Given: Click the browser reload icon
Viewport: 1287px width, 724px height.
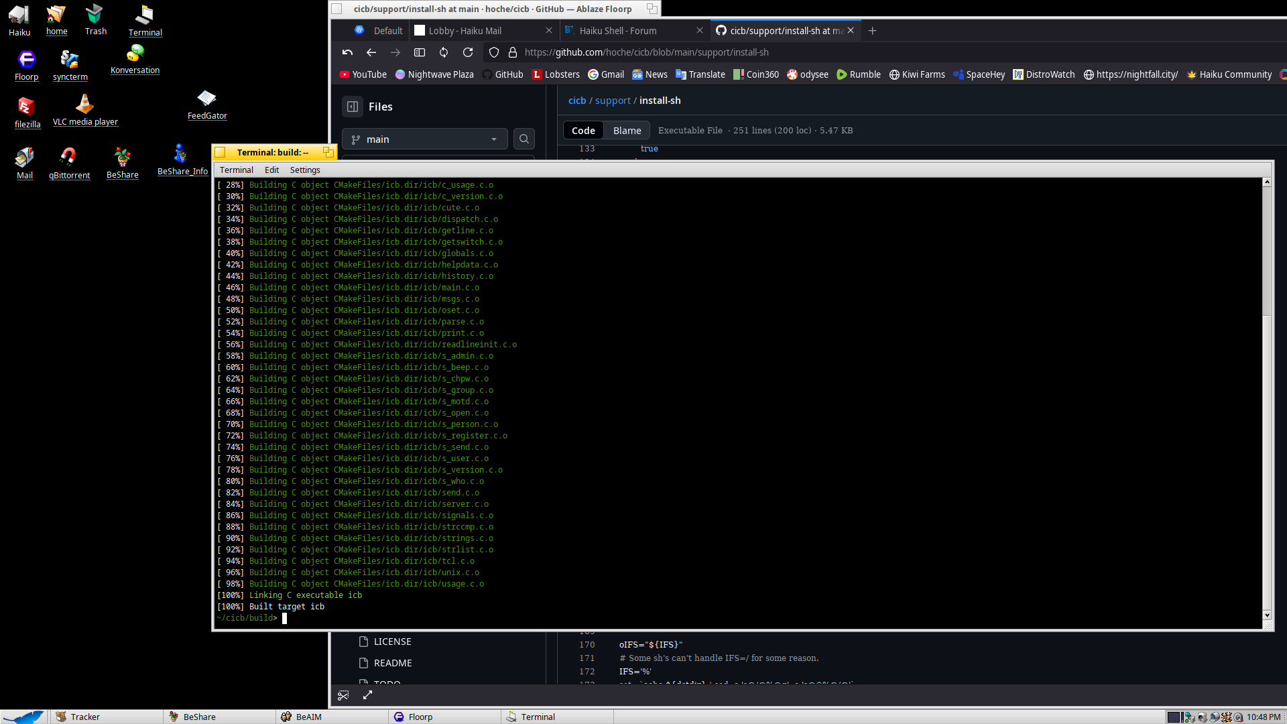Looking at the screenshot, I should coord(468,52).
